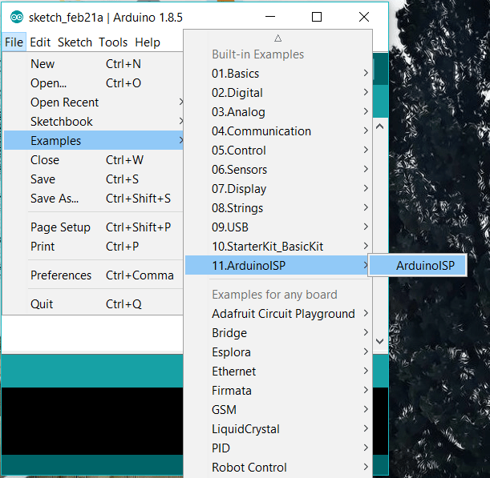Expand Robot Control examples
Viewport: 490px width, 478px height.
coord(277,468)
